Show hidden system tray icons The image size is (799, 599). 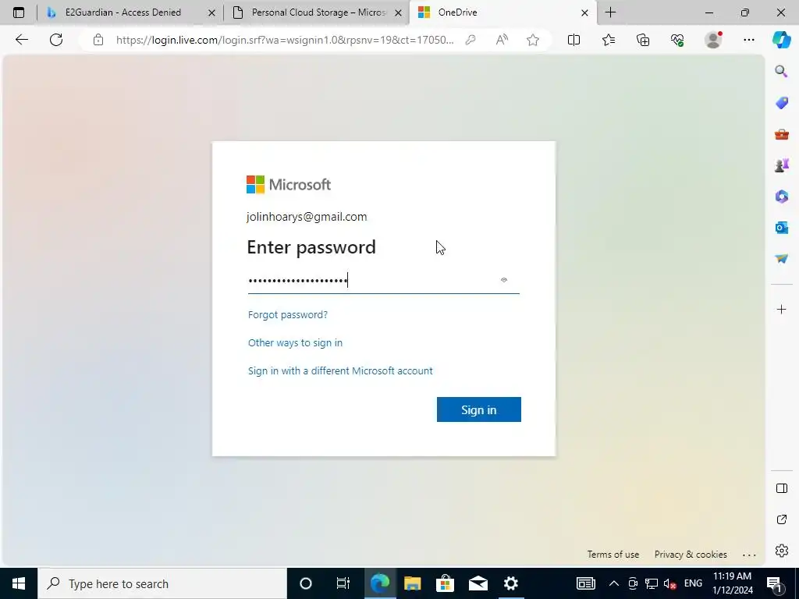coord(614,583)
